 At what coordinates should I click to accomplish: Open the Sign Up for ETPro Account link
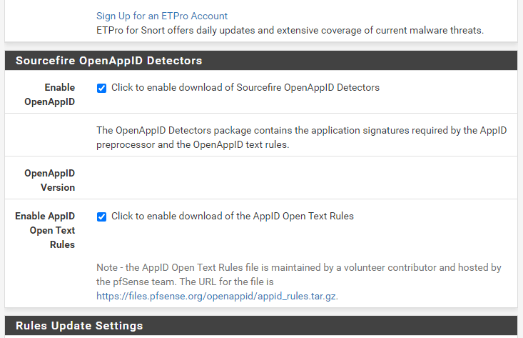click(x=162, y=16)
